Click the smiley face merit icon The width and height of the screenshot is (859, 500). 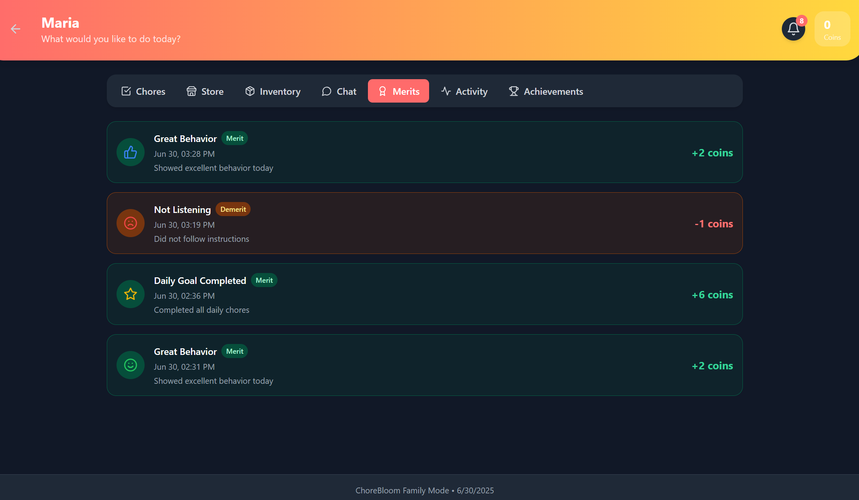[131, 365]
